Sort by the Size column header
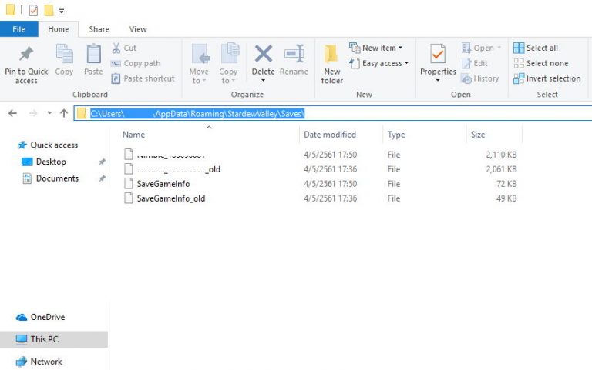Screen dimensions: 592x370 click(478, 135)
